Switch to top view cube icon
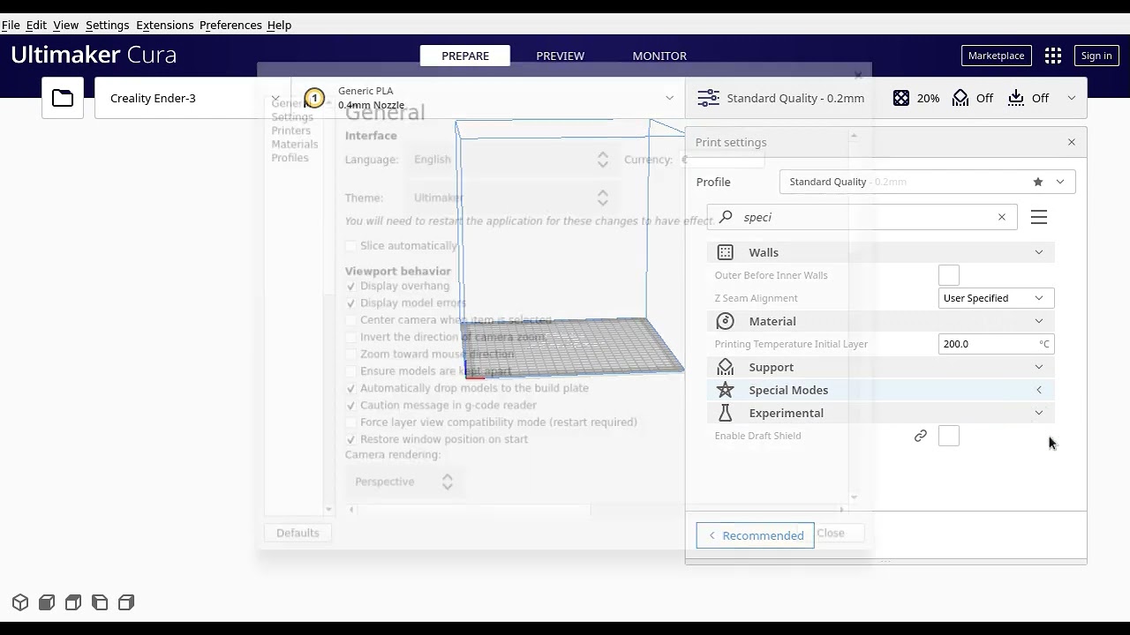The width and height of the screenshot is (1130, 635). [73, 602]
